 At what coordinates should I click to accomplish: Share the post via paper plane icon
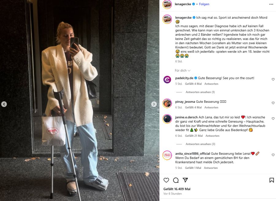click(x=185, y=180)
